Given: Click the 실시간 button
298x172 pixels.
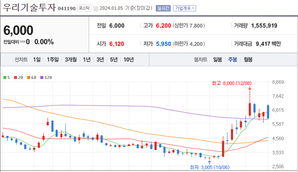Looking at the screenshot, I should [163, 8].
